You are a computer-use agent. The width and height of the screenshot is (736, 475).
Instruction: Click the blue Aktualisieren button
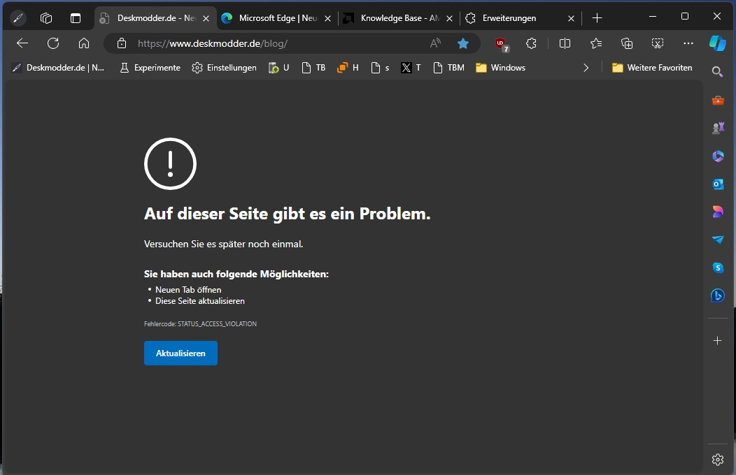click(181, 353)
